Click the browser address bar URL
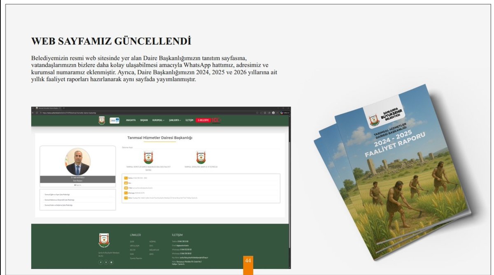The width and height of the screenshot is (494, 275). click(x=69, y=113)
